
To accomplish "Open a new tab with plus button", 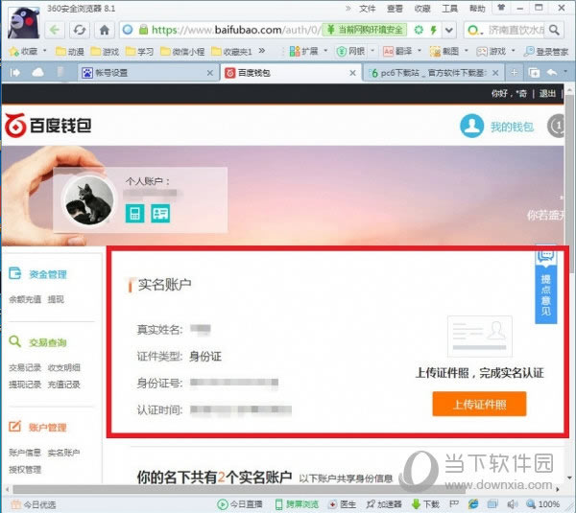I will (514, 73).
